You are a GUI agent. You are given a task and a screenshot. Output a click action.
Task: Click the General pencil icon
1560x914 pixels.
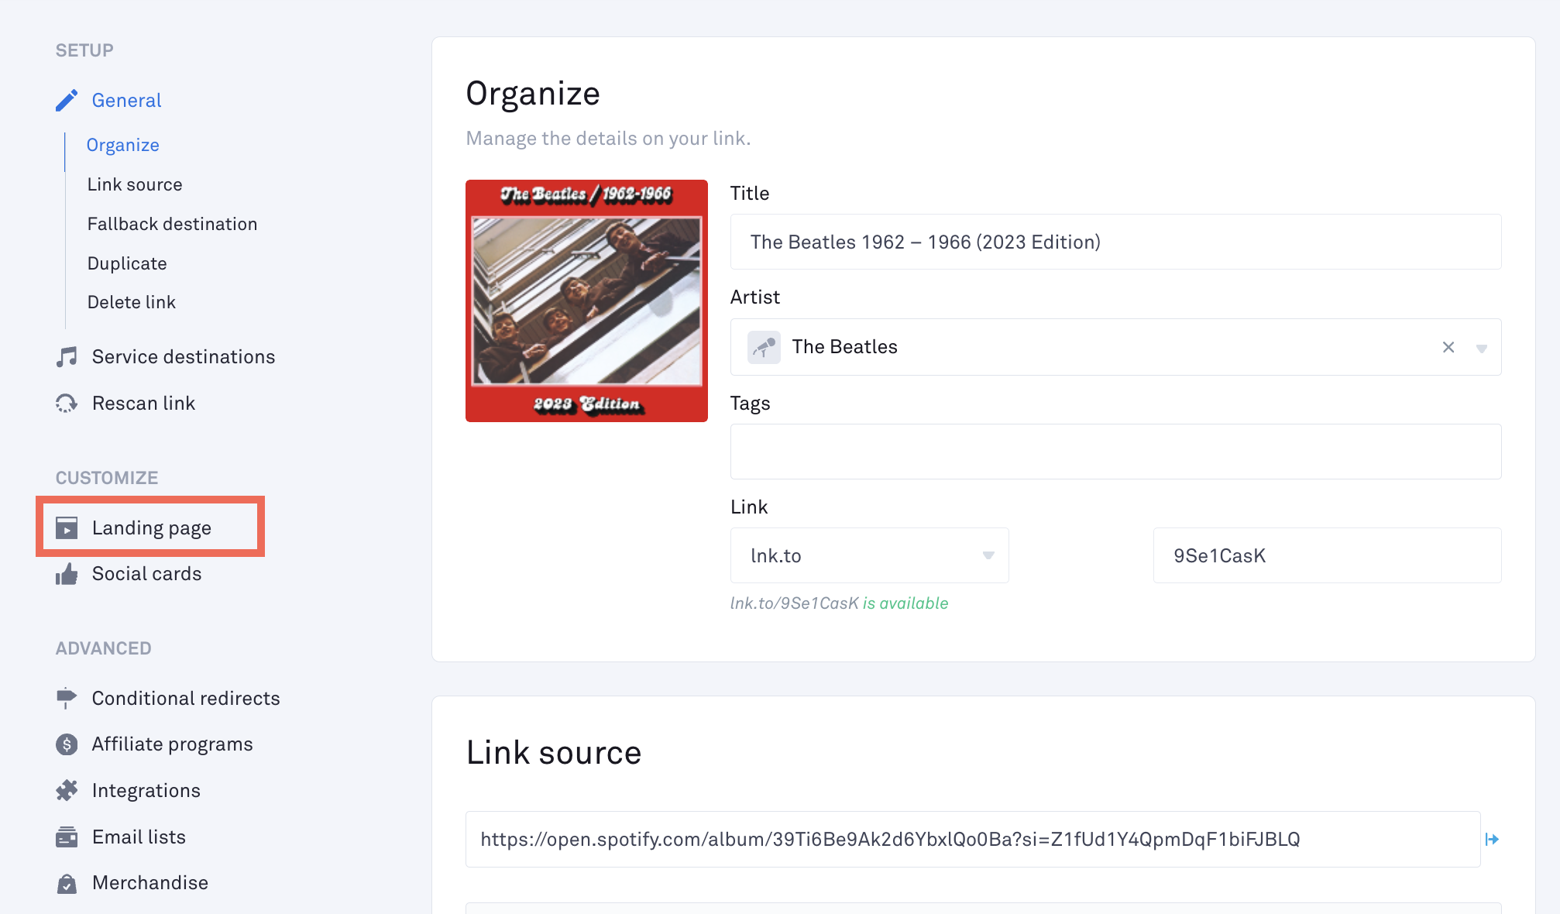click(x=67, y=100)
